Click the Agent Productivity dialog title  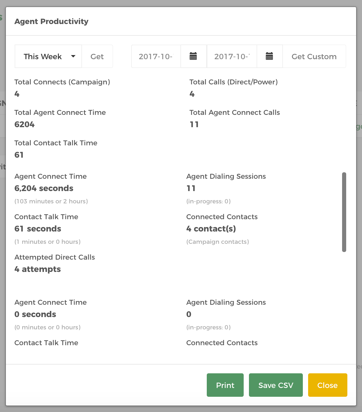(x=52, y=21)
